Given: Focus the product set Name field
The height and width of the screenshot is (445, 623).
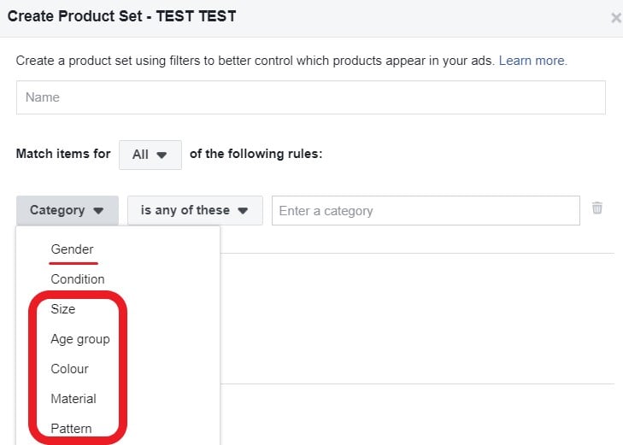Looking at the screenshot, I should tap(311, 97).
